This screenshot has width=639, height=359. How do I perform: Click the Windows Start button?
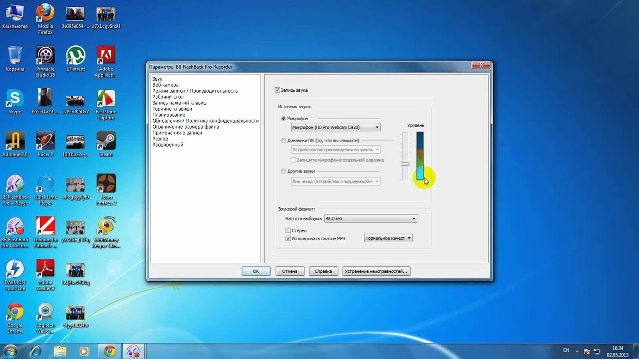click(10, 351)
